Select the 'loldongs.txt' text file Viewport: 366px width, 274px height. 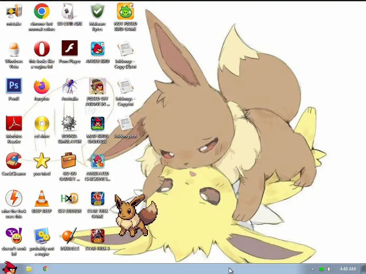click(125, 123)
